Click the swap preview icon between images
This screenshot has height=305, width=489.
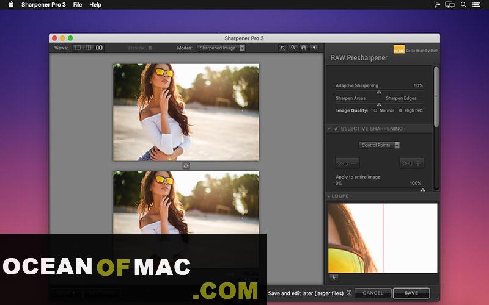(x=186, y=166)
